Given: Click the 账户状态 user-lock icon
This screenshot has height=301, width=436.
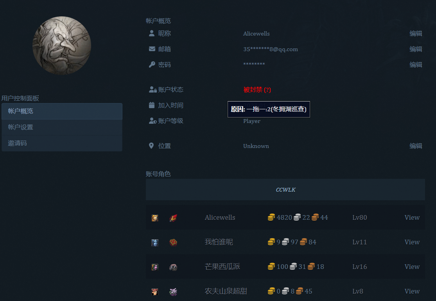Looking at the screenshot, I should [x=153, y=90].
